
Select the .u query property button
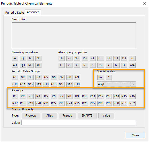[x=132, y=58]
